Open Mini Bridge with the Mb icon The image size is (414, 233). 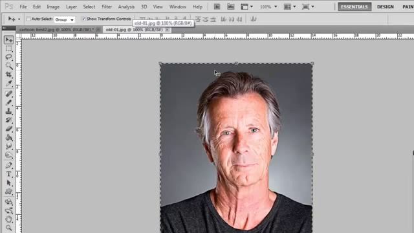230,6
